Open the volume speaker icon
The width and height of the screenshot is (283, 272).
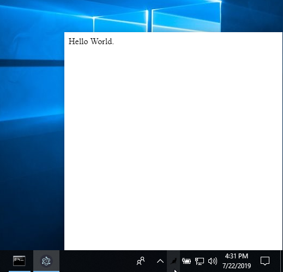click(213, 261)
